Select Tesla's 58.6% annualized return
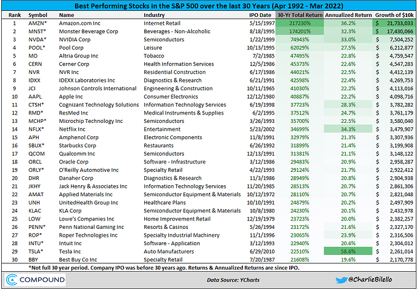Image resolution: width=418 pixels, height=290 pixels. [x=348, y=251]
